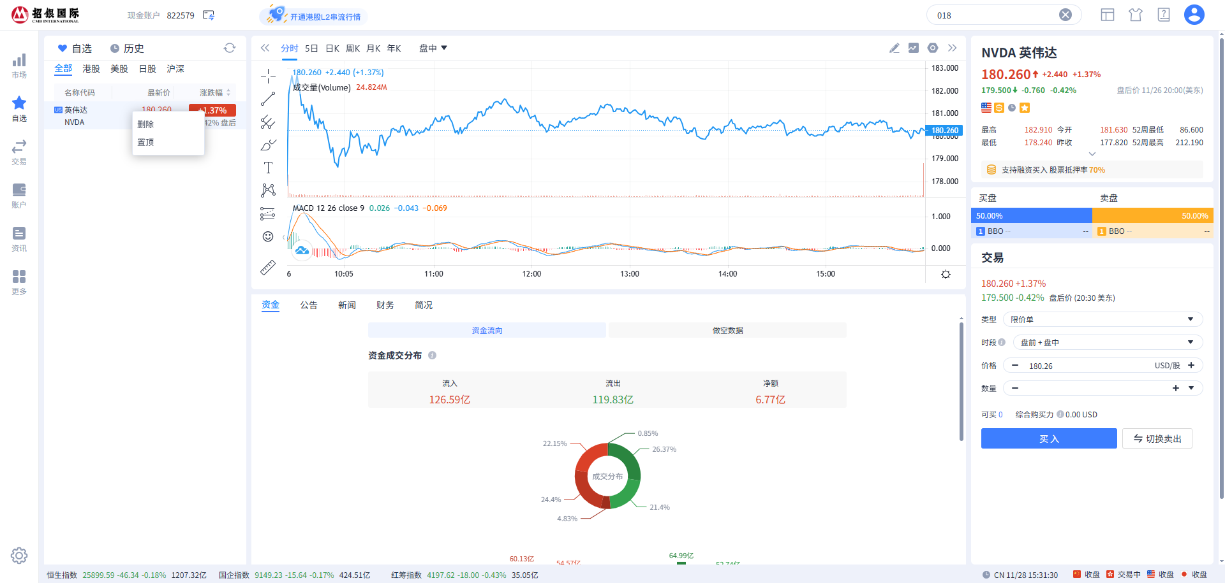Toggle the pencil drawing mode icon
Screen dimensions: 1225x583
click(895, 48)
